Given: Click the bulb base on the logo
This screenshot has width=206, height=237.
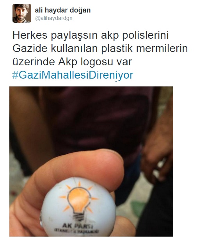Looking at the screenshot, I should [x=78, y=217].
